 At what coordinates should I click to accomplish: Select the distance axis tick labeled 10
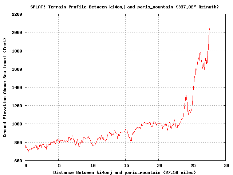92,165
